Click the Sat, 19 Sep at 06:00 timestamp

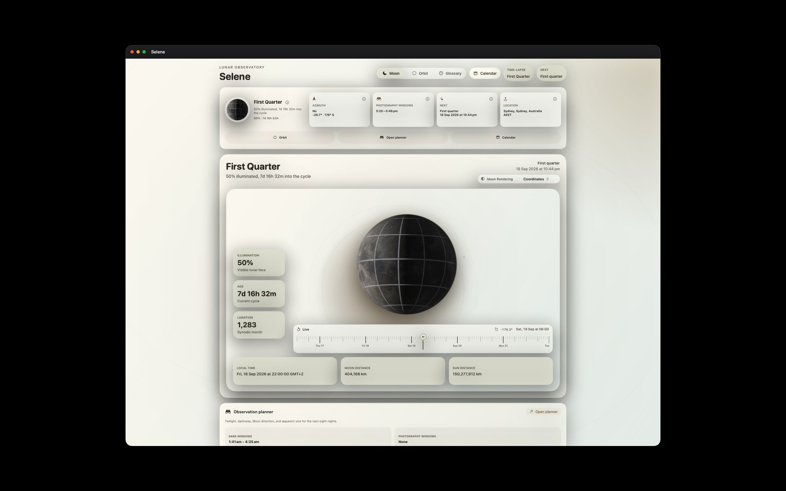click(x=532, y=329)
